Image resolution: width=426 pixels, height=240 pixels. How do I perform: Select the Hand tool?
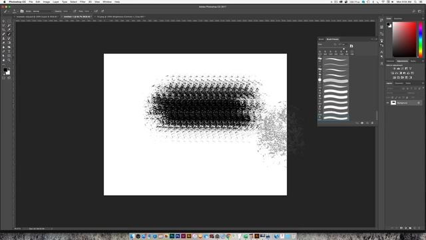[3, 60]
